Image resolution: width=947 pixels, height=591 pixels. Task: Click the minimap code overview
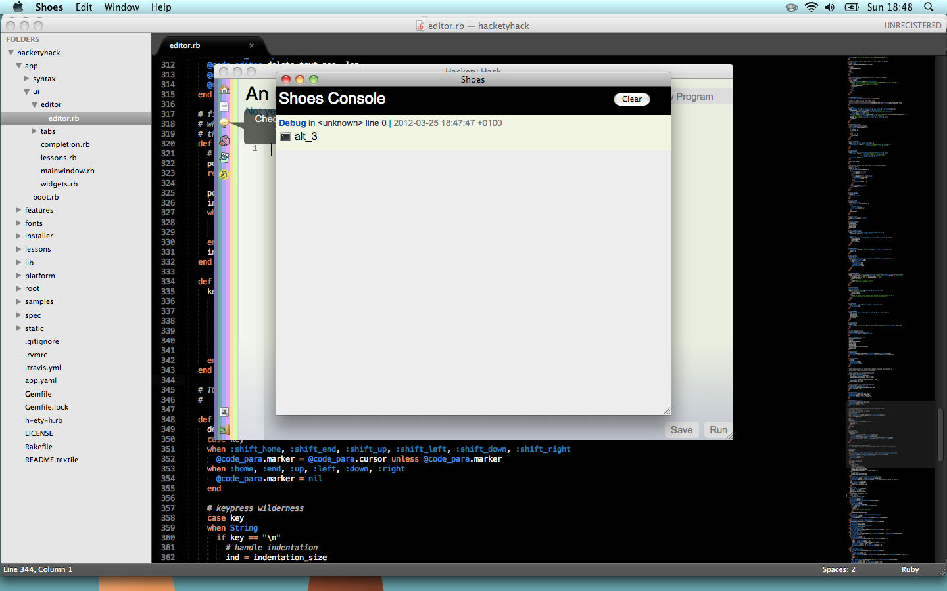[x=890, y=309]
